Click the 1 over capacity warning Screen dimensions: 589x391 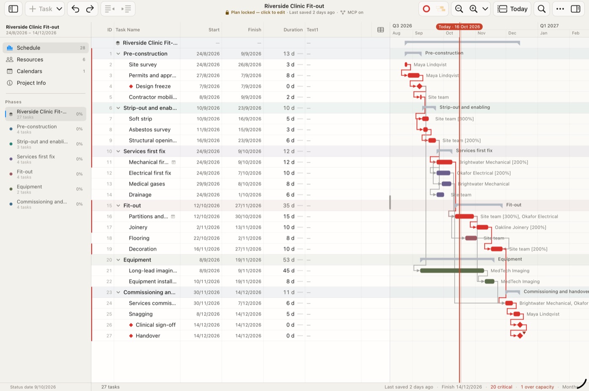click(x=537, y=387)
